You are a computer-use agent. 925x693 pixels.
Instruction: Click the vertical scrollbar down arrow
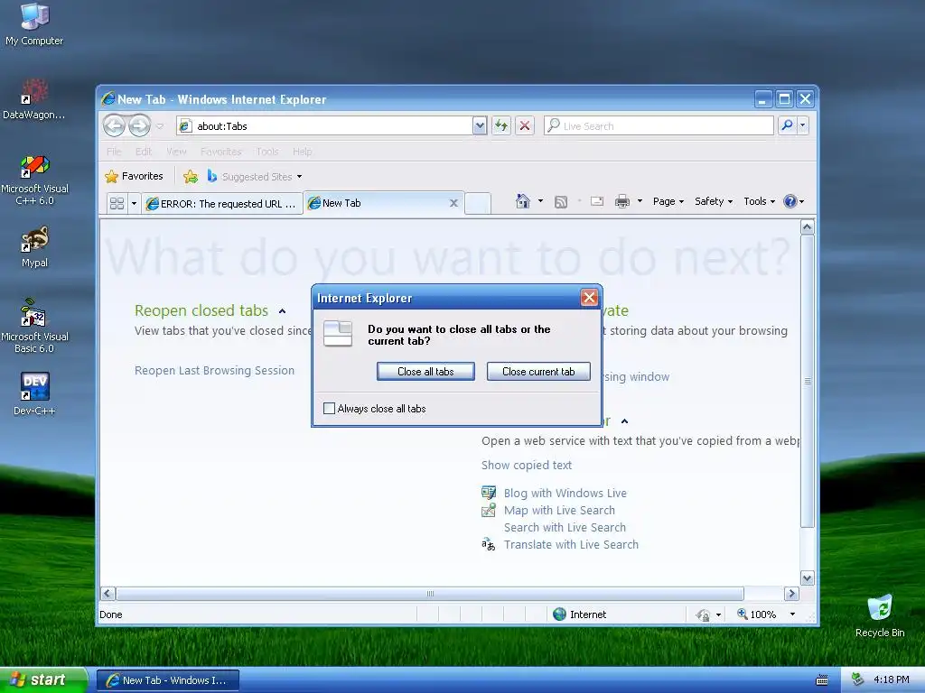coord(807,578)
